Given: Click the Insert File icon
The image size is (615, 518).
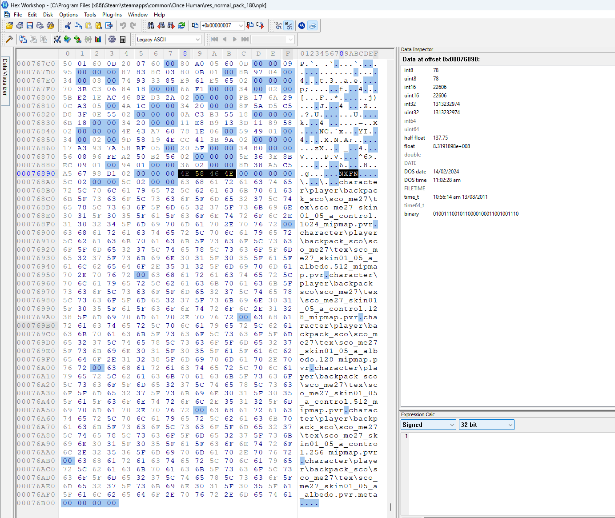Looking at the screenshot, I should pos(109,25).
